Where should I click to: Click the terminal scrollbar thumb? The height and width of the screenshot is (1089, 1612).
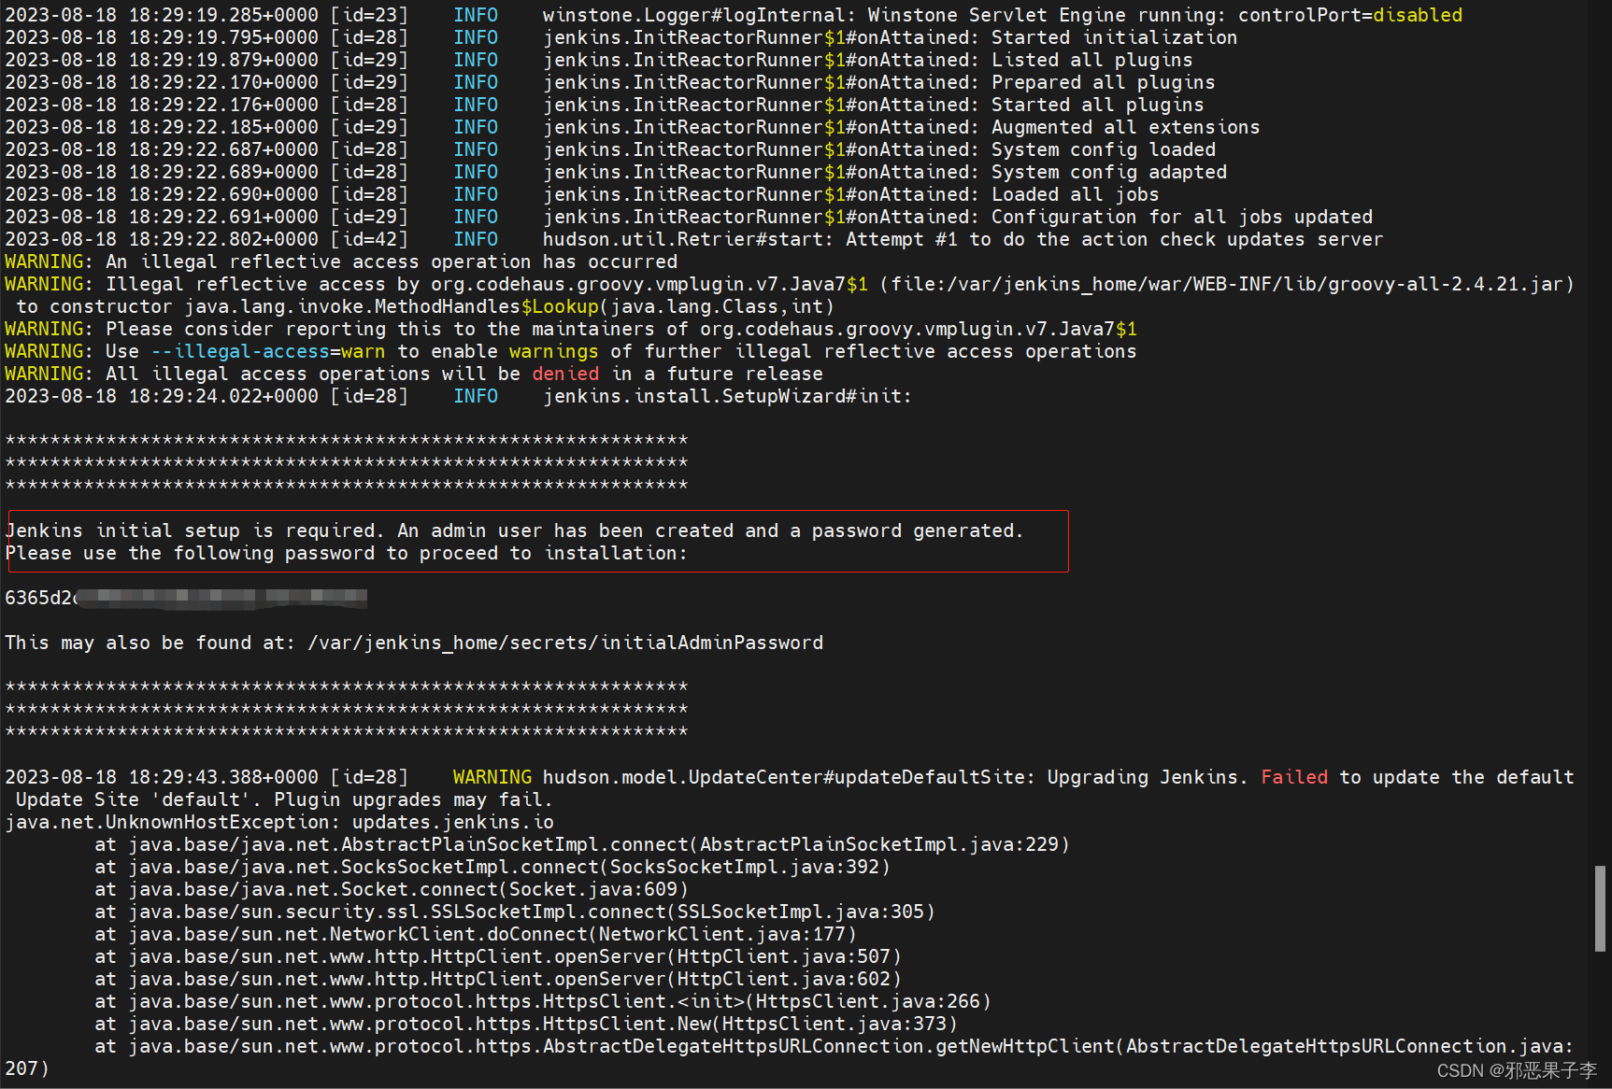1600,909
